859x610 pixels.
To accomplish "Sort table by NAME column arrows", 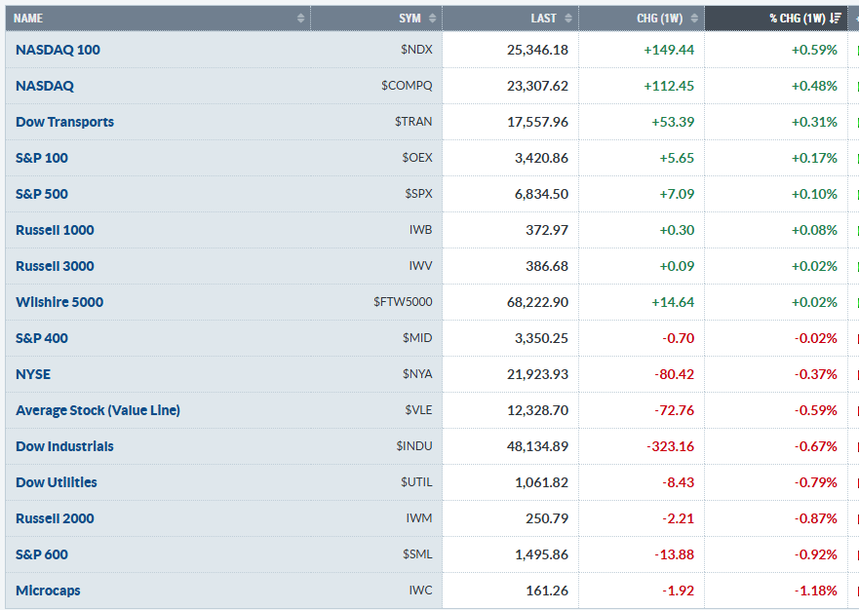I will 300,19.
